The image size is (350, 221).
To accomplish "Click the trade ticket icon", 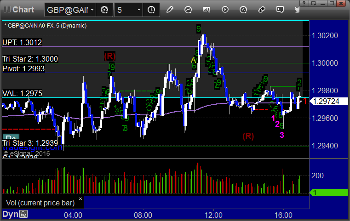I will coord(261,10).
